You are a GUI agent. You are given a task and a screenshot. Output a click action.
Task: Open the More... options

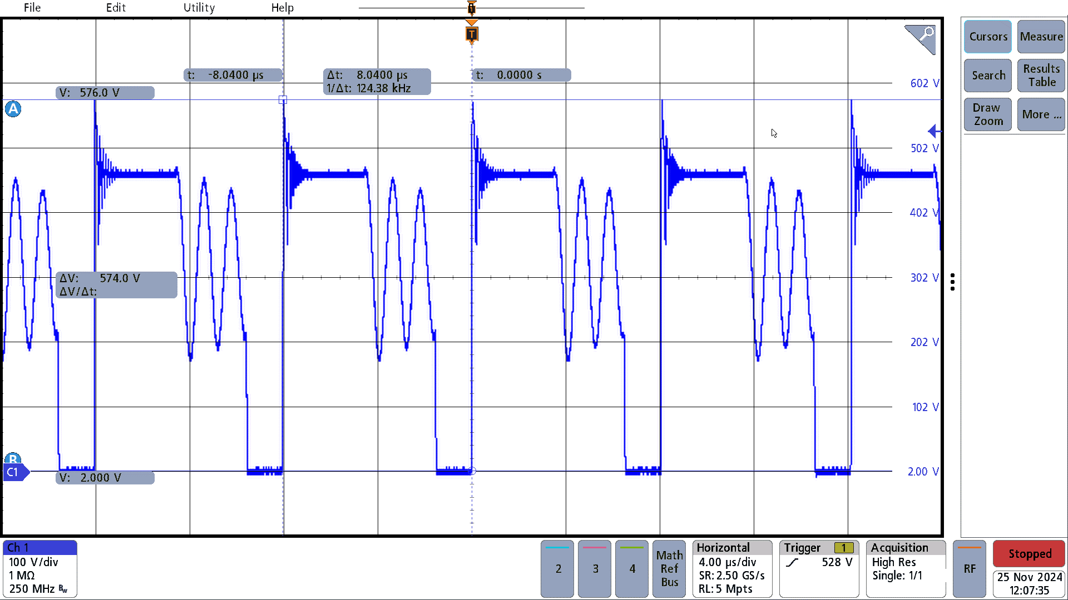pyautogui.click(x=1041, y=114)
